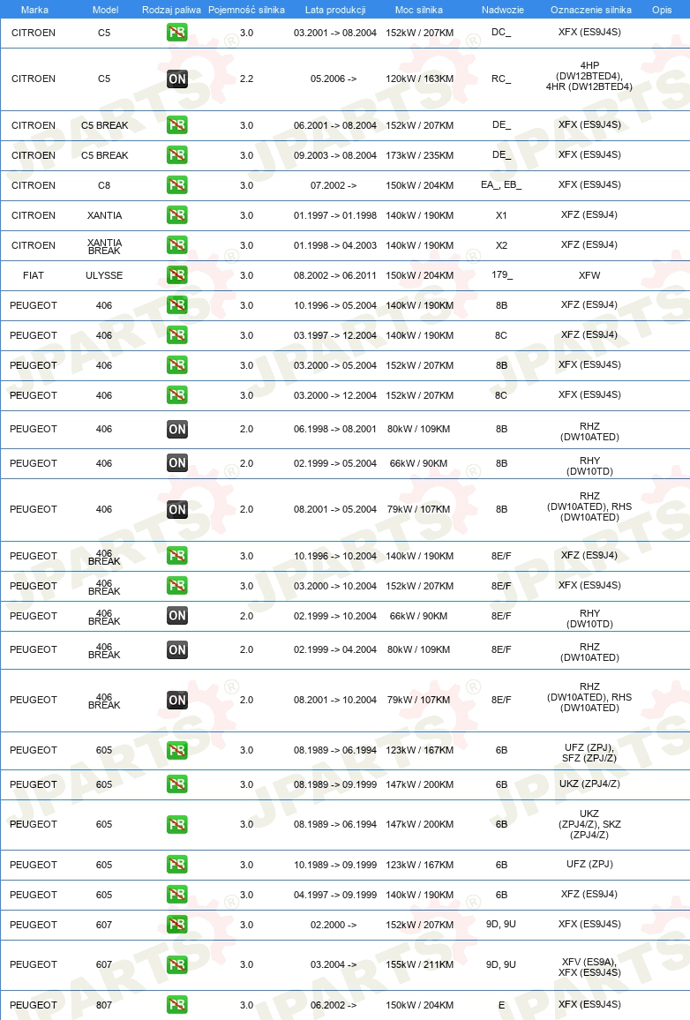690x1020 pixels.
Task: Click the diesel icon for 406 Break 08.2001 -> 10.2004
Action: 176,700
